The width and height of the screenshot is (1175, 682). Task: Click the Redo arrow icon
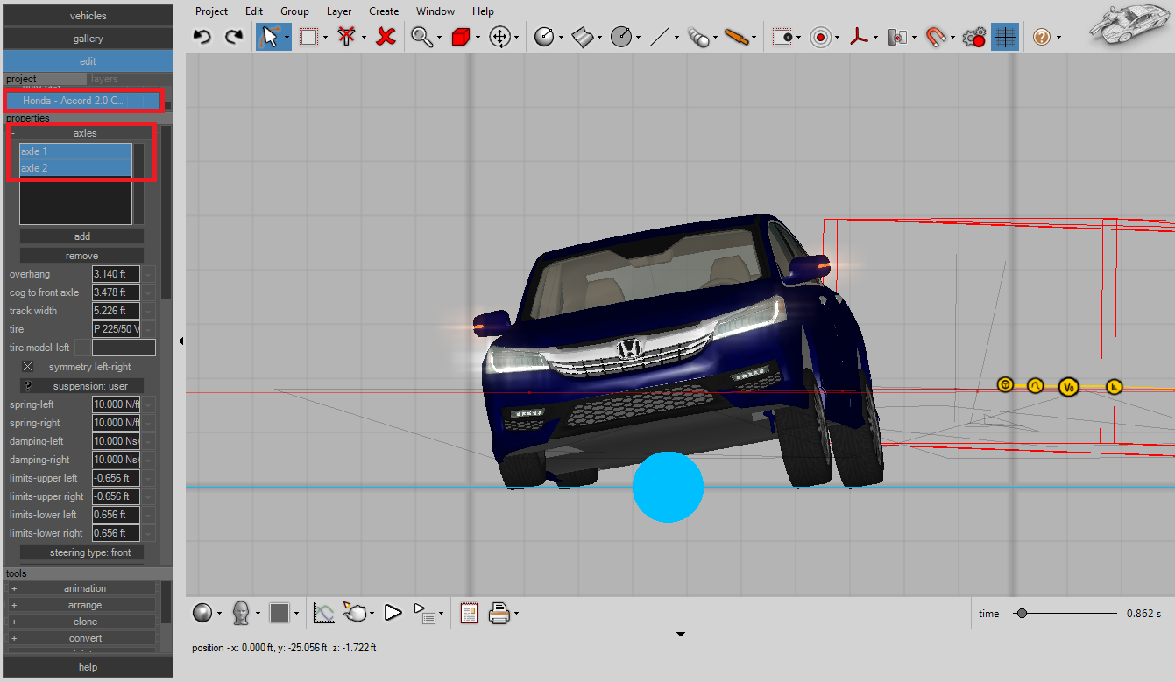point(234,37)
